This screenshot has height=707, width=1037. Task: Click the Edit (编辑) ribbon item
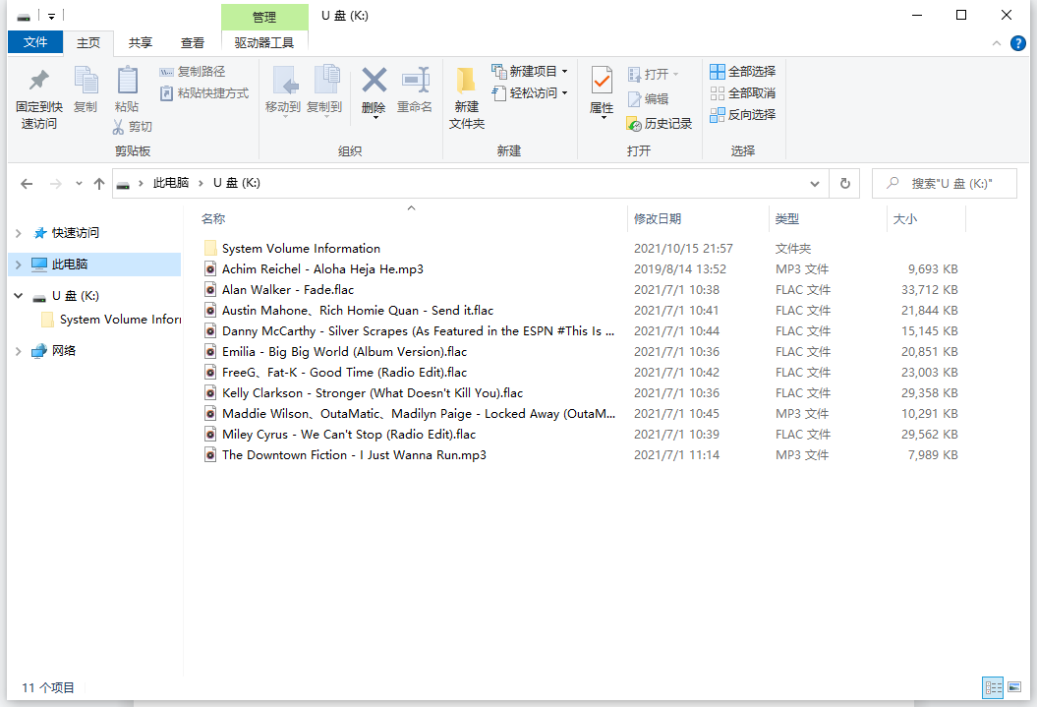pyautogui.click(x=648, y=99)
